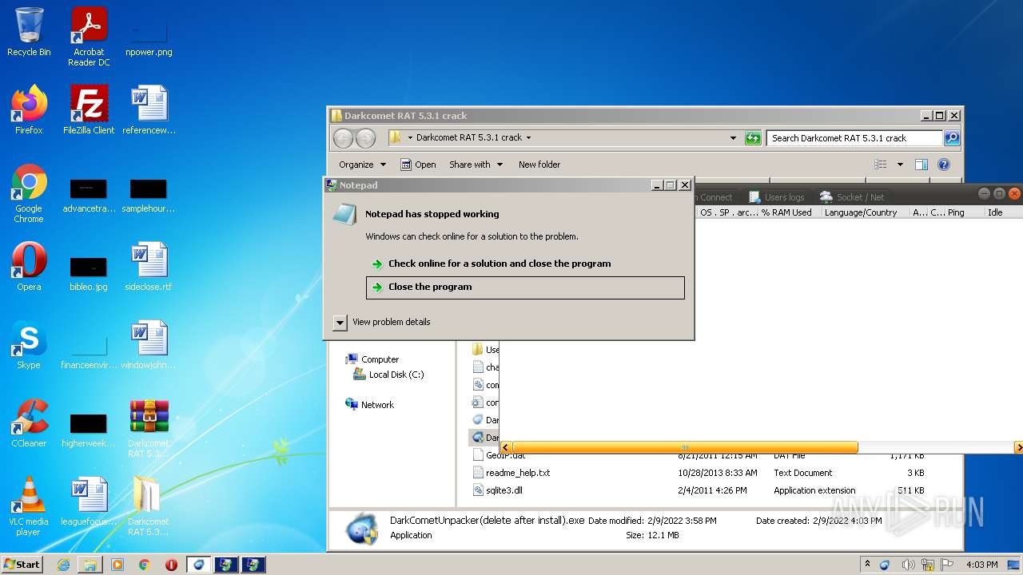The height and width of the screenshot is (575, 1023).
Task: Click New folder button
Action: [539, 165]
